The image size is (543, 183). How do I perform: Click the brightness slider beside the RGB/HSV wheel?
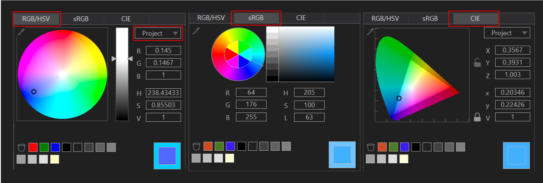pos(122,74)
